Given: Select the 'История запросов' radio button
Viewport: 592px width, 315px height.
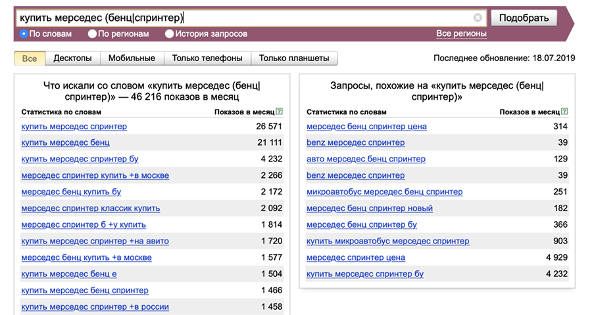Looking at the screenshot, I should tap(169, 34).
